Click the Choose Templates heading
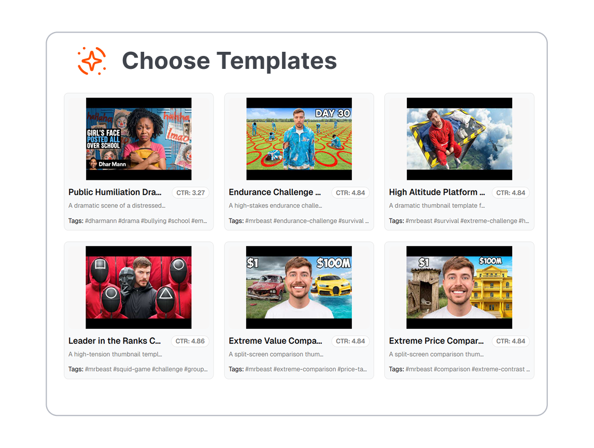The width and height of the screenshot is (594, 448). (x=229, y=61)
